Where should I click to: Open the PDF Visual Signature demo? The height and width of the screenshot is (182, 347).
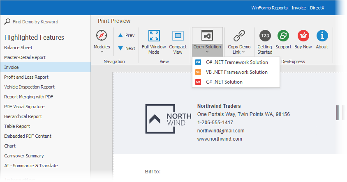click(x=45, y=107)
